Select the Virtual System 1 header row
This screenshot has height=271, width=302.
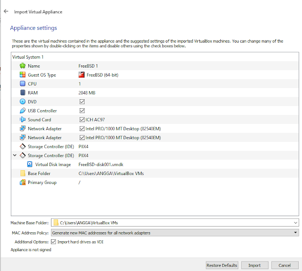point(155,57)
